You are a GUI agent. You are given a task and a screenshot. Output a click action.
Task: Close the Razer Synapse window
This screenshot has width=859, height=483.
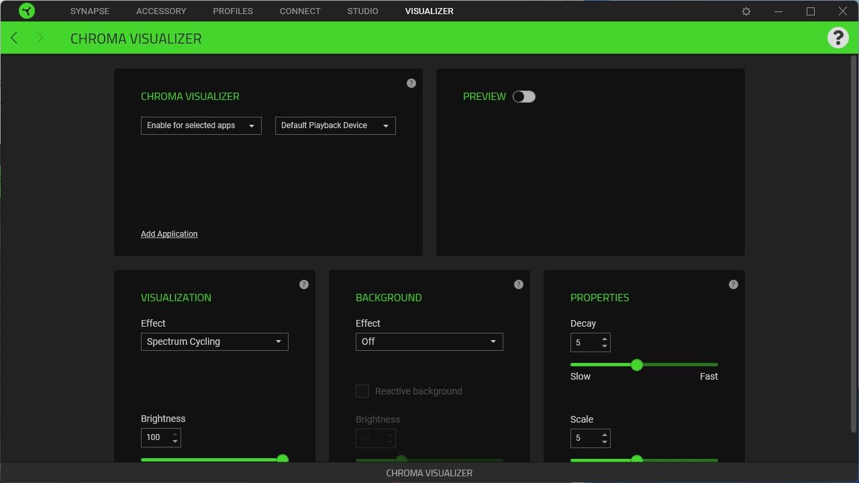pyautogui.click(x=843, y=11)
